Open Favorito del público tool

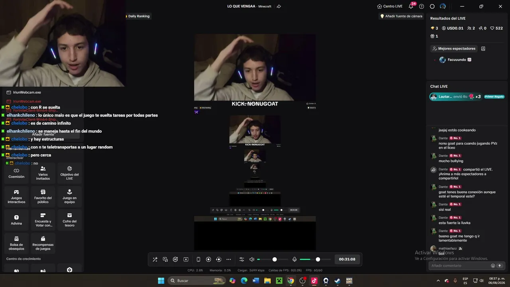click(43, 197)
